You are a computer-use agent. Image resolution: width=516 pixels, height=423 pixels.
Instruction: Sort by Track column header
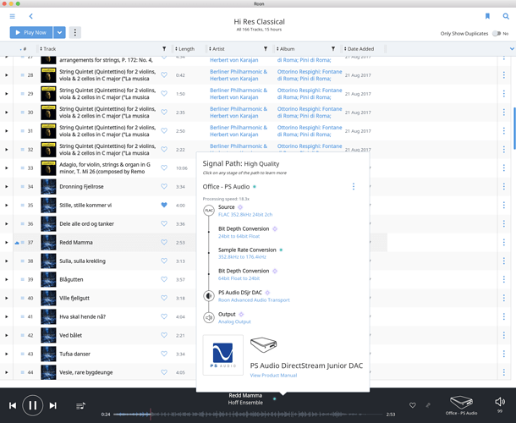(x=48, y=49)
